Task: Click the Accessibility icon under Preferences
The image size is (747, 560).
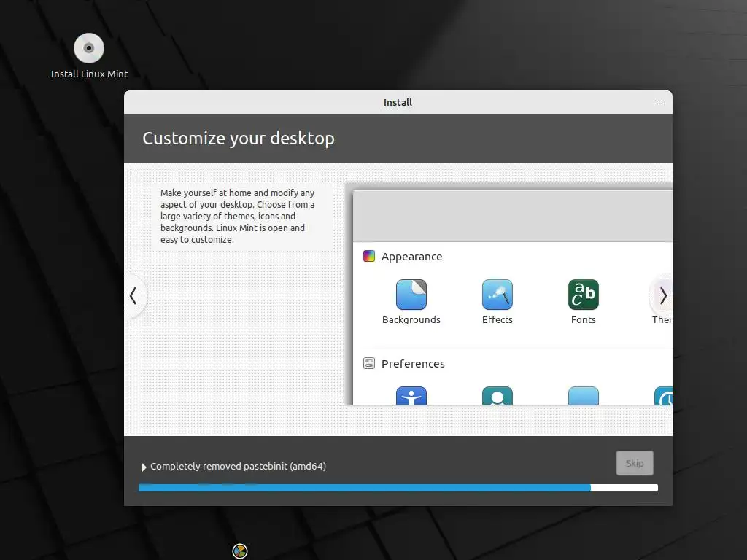Action: [x=411, y=396]
